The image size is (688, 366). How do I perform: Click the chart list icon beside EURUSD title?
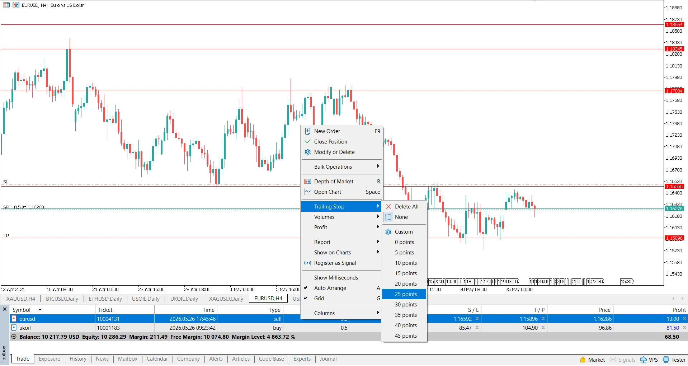click(x=6, y=5)
